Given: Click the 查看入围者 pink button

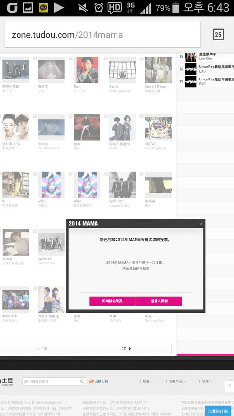Looking at the screenshot, I should [159, 301].
